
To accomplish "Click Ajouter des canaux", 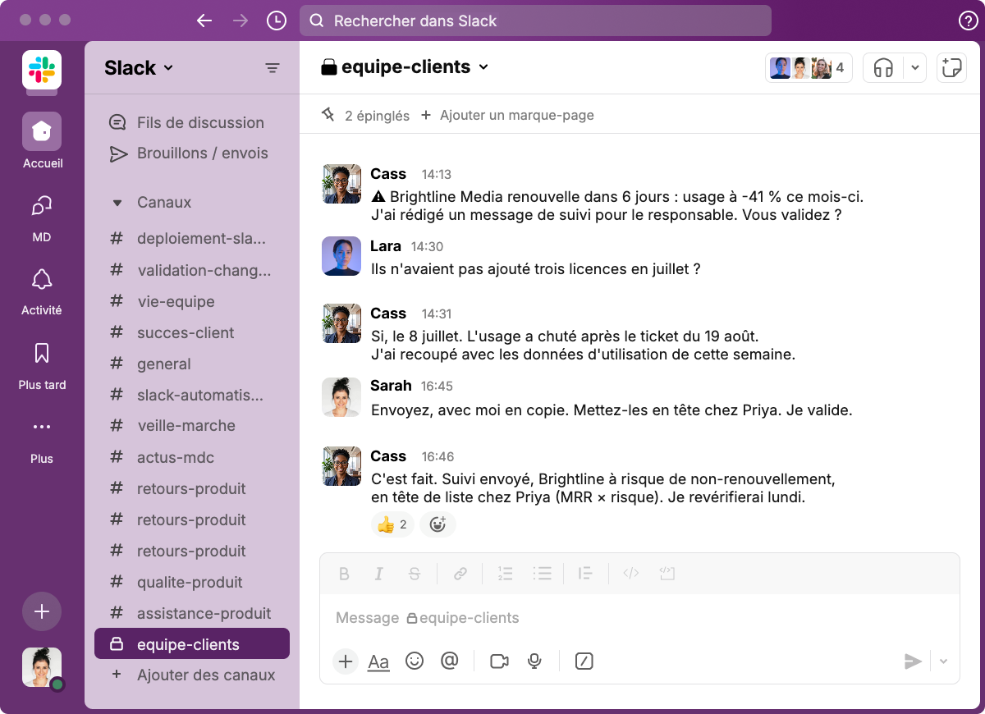I will [x=192, y=675].
